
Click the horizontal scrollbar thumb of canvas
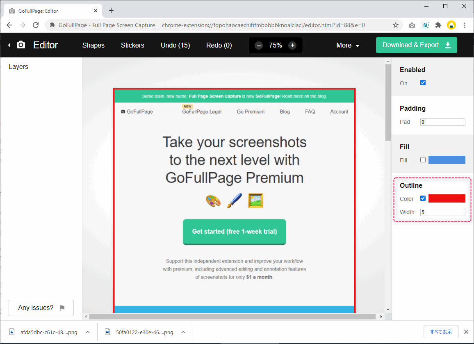pyautogui.click(x=232, y=317)
